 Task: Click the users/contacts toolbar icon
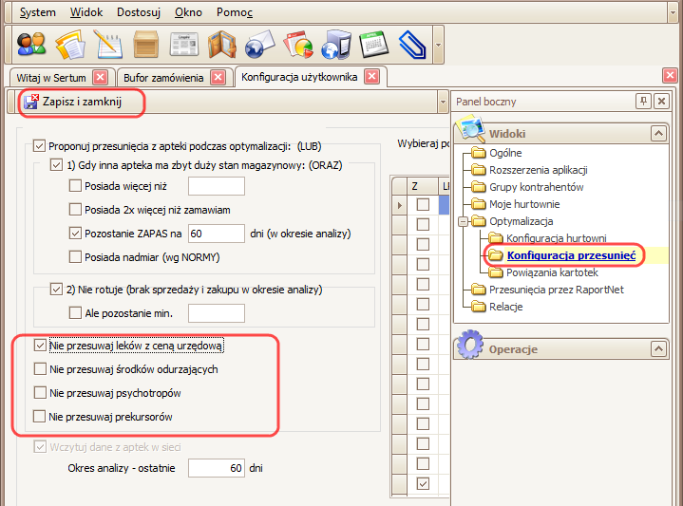pyautogui.click(x=31, y=45)
